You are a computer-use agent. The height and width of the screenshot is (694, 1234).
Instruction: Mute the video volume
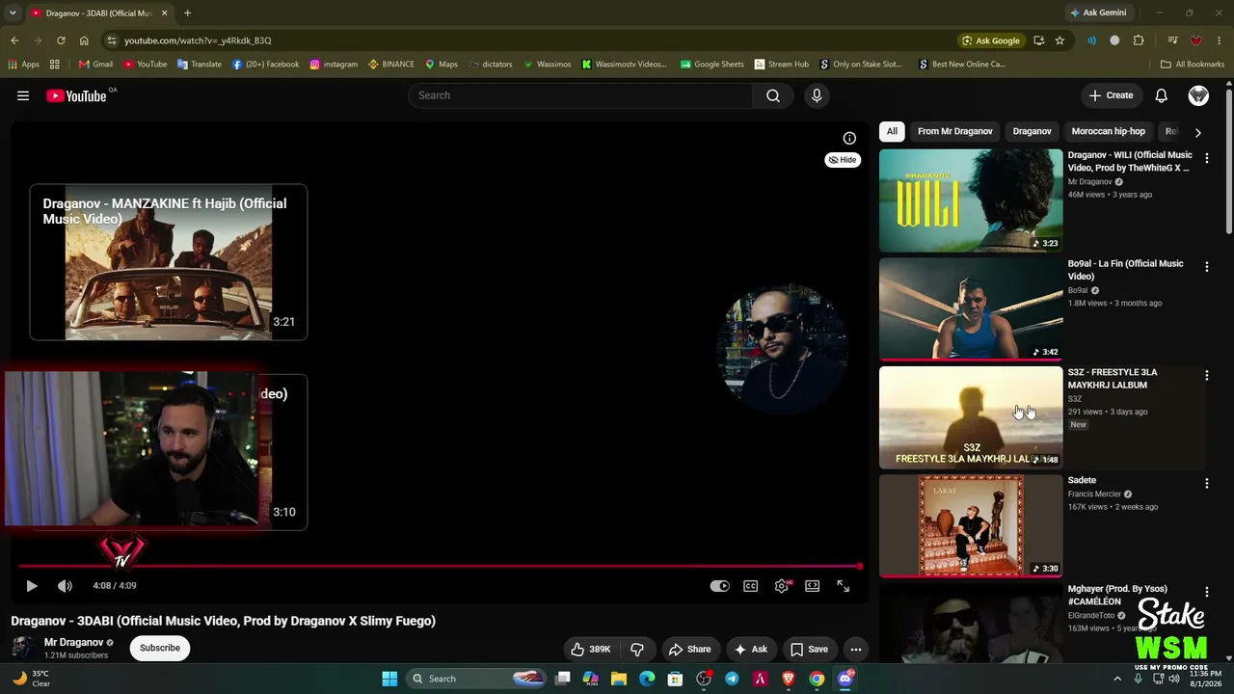(65, 586)
